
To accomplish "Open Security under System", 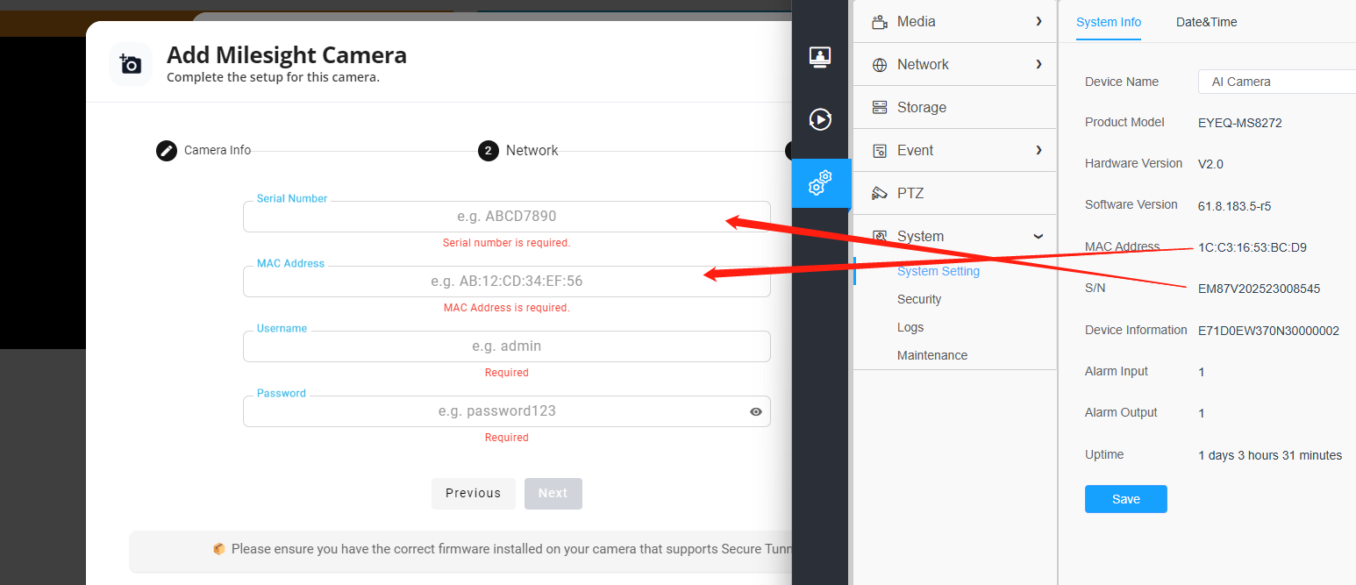I will pos(919,299).
